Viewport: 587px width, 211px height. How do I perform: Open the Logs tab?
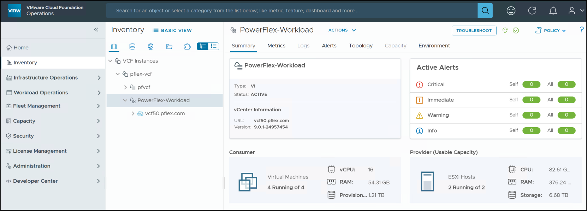[x=303, y=46]
